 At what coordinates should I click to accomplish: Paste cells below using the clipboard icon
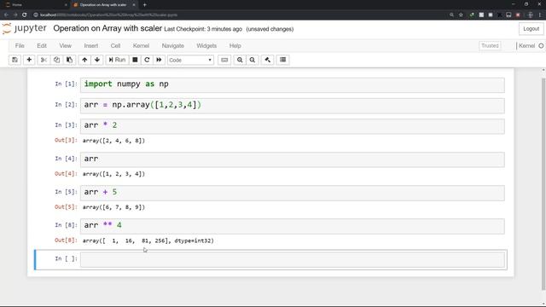(x=69, y=60)
